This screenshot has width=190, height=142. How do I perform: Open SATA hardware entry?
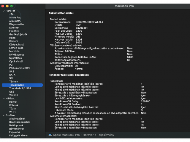point(12,75)
